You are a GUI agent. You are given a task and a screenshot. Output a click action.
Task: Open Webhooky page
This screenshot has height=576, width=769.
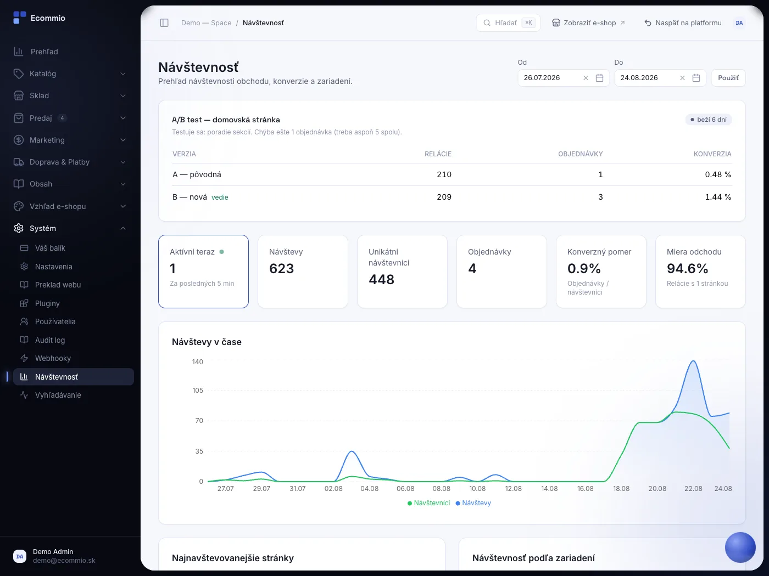click(x=74, y=358)
